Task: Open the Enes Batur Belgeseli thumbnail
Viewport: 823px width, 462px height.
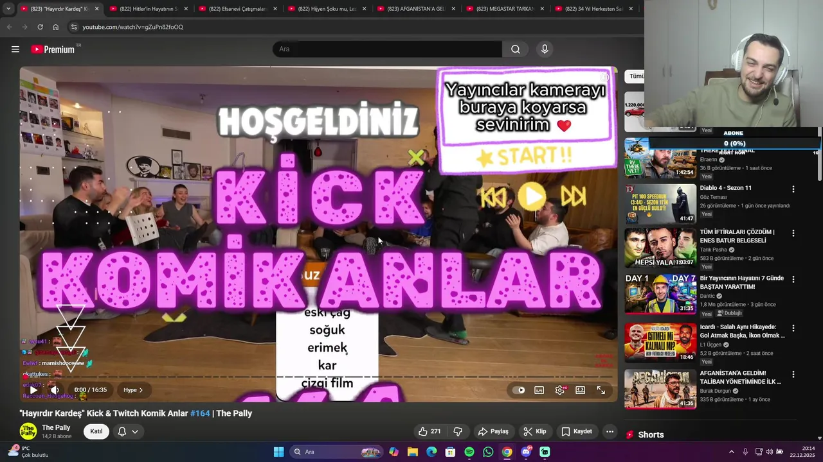Action: 660,248
